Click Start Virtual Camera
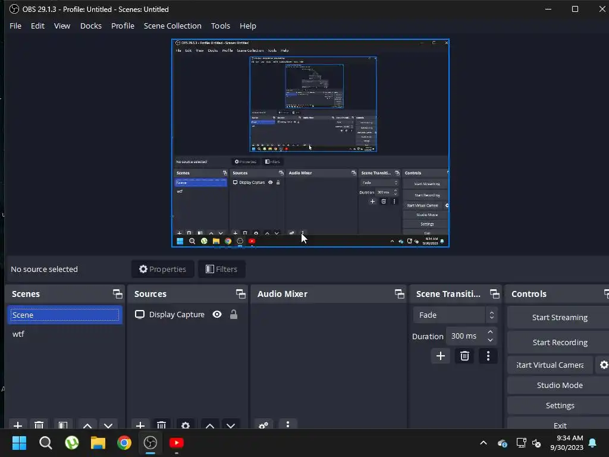The image size is (609, 457). [x=550, y=365]
